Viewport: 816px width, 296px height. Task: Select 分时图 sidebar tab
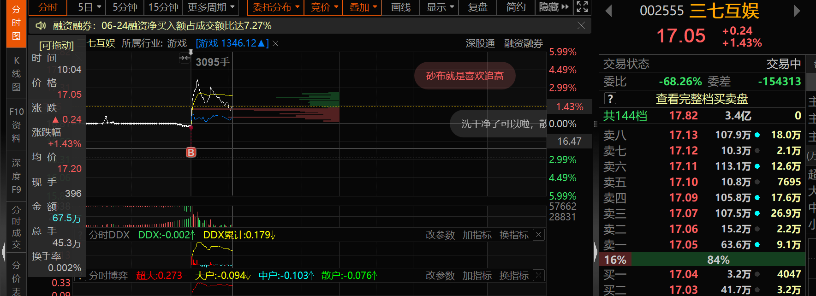coord(16,23)
